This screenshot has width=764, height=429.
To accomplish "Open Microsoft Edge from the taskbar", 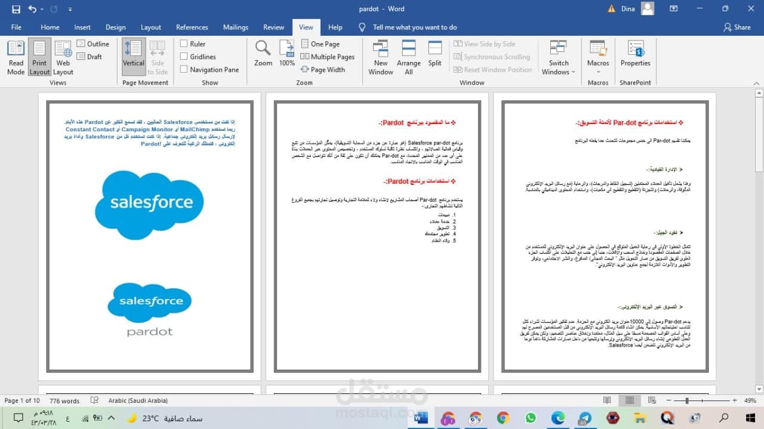I will tap(557, 418).
